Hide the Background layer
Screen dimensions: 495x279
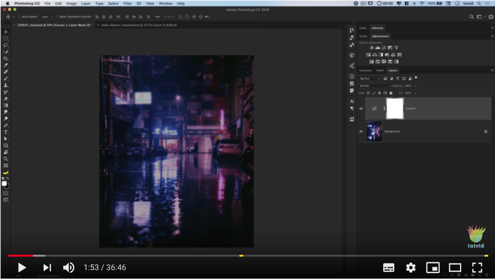(x=361, y=131)
